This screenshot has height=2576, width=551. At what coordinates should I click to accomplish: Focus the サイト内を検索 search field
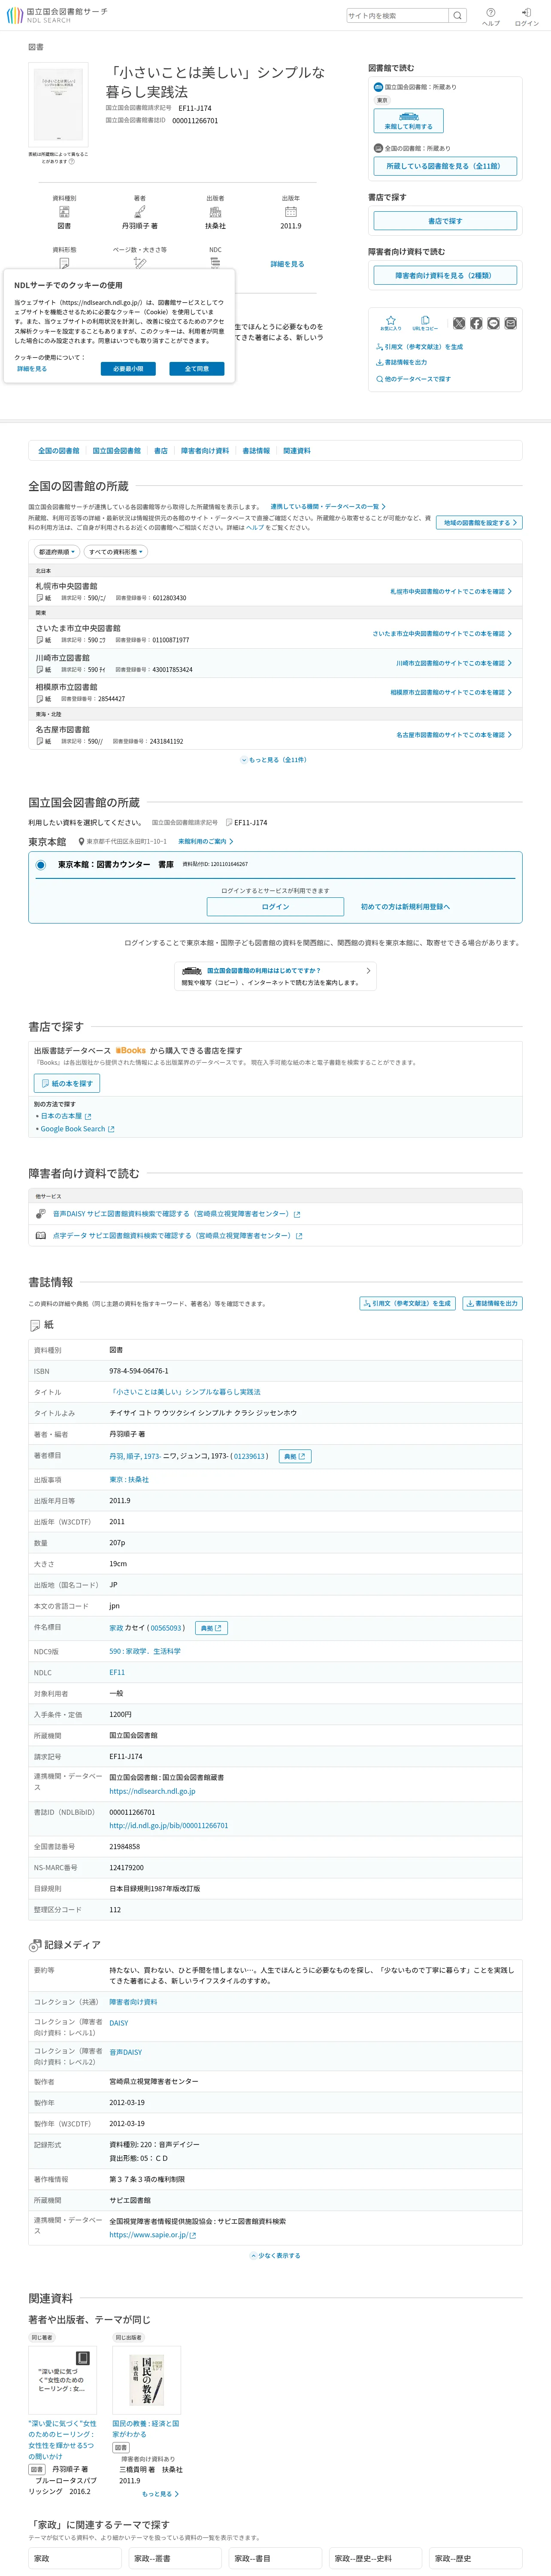pos(398,16)
